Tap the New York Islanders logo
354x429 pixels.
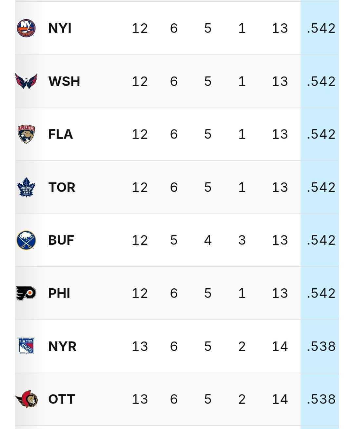click(x=26, y=28)
